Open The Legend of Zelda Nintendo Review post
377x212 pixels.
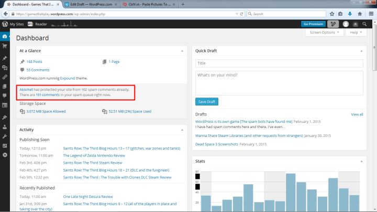coord(94,156)
